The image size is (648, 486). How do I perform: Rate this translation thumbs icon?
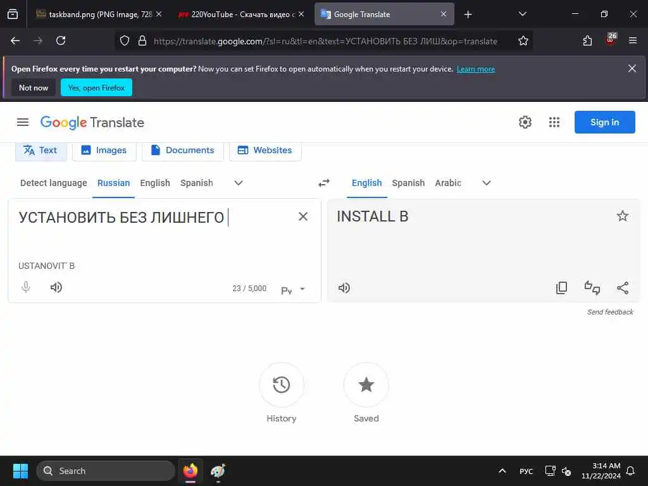[x=592, y=288]
